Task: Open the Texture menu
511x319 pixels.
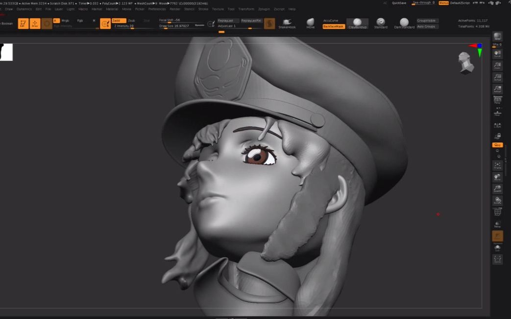Action: tap(218, 9)
